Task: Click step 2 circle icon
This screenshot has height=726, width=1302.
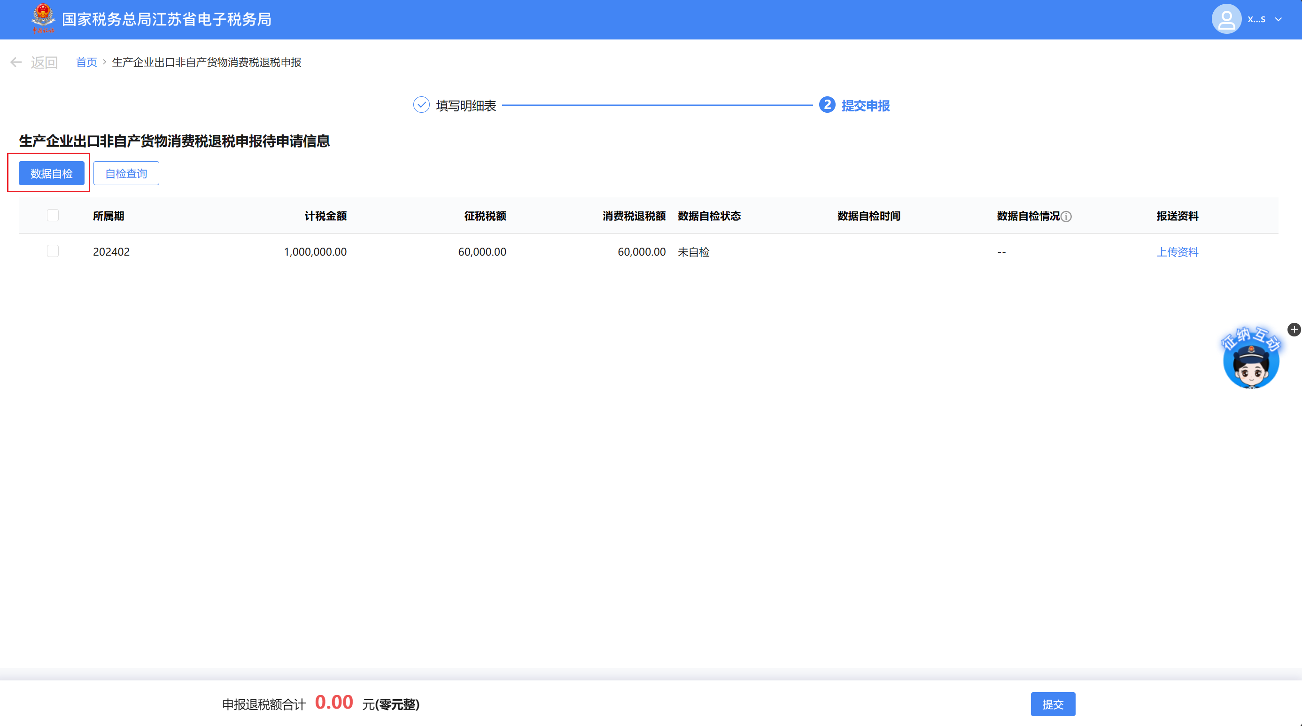Action: pyautogui.click(x=827, y=105)
